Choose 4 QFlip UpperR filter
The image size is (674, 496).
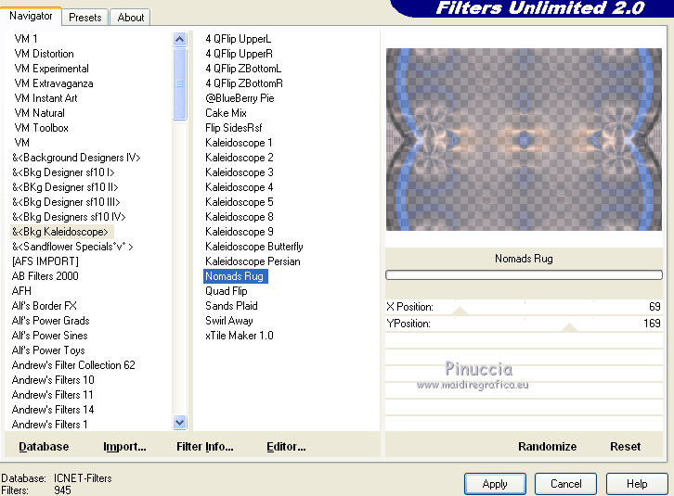[x=239, y=54]
